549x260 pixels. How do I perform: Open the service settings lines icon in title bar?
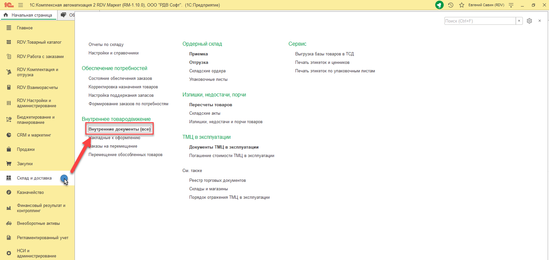(x=511, y=5)
